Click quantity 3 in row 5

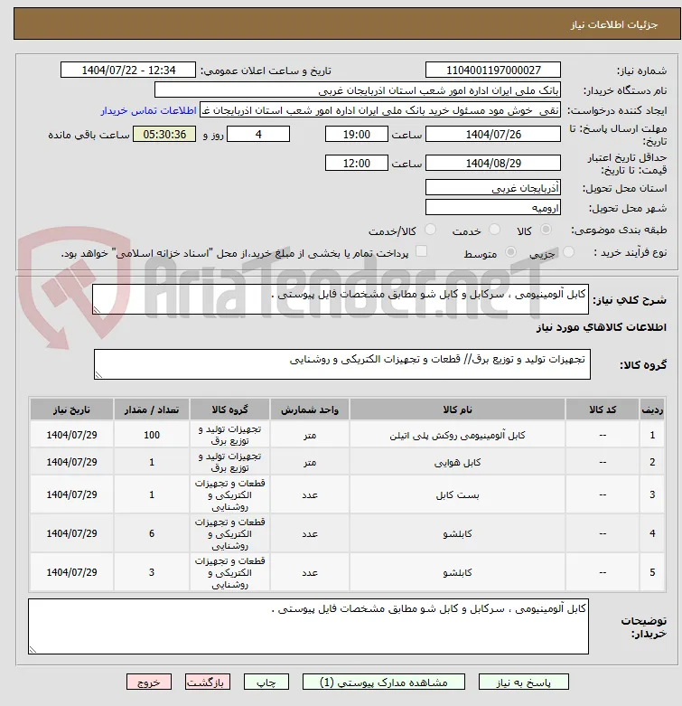(x=152, y=572)
